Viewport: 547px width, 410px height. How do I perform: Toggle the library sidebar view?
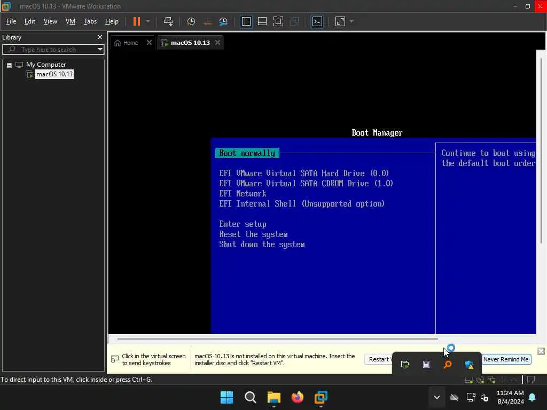click(246, 21)
